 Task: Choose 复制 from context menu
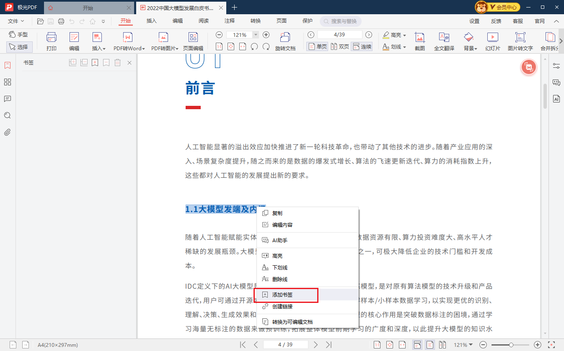point(308,213)
